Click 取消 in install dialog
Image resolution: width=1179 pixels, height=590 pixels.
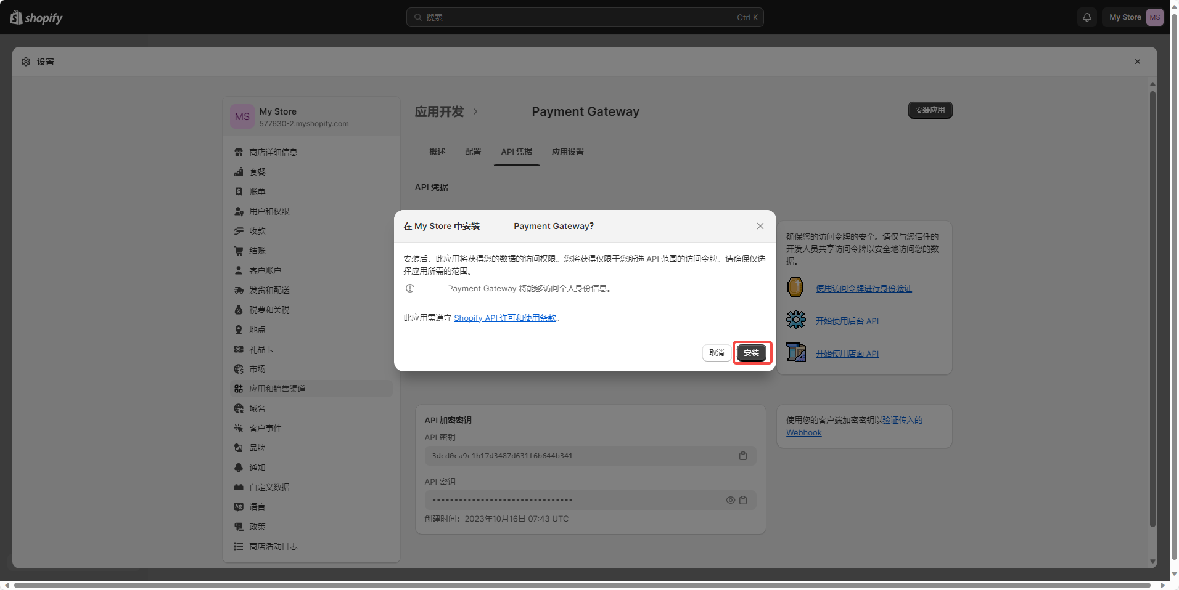point(717,353)
